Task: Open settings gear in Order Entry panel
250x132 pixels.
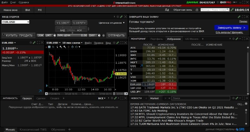Action: [x=118, y=17]
